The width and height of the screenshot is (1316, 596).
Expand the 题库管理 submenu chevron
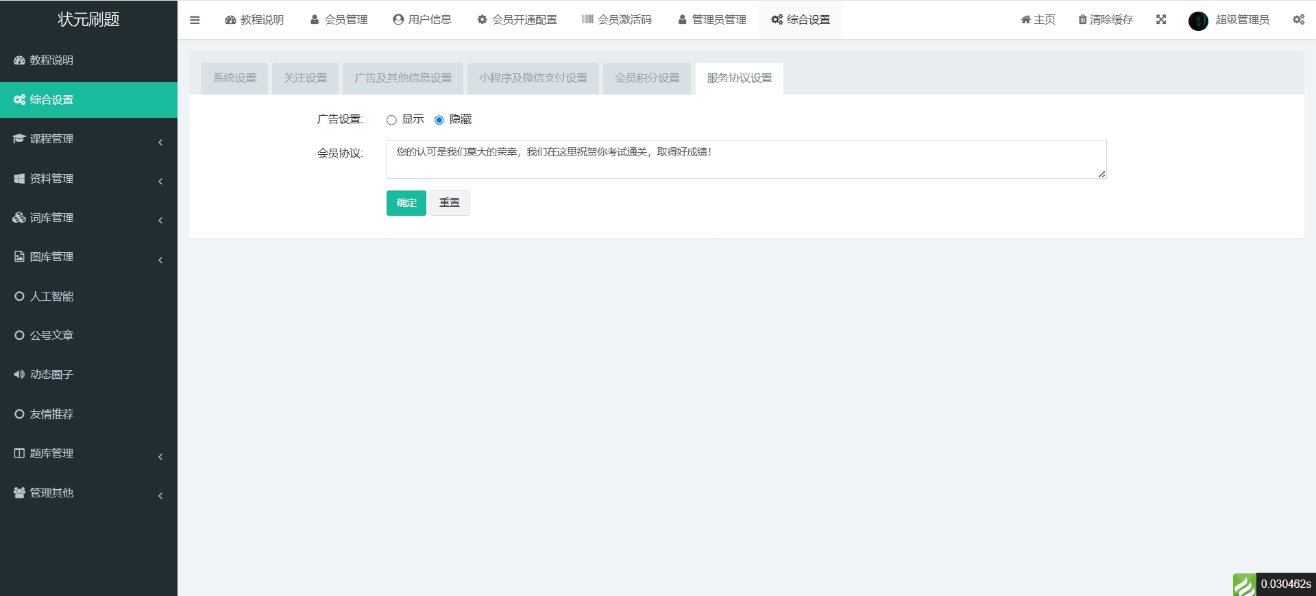[160, 457]
